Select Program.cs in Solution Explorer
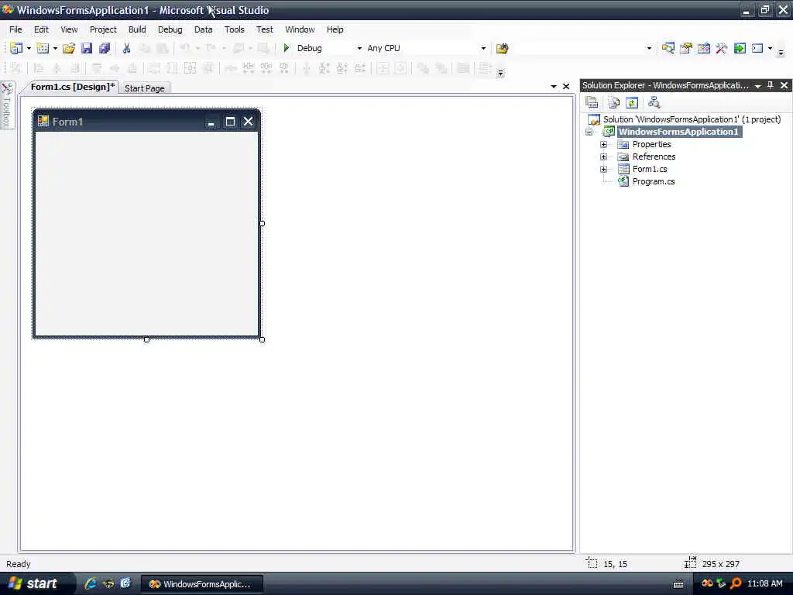Screen dimensions: 793x595 tap(654, 181)
